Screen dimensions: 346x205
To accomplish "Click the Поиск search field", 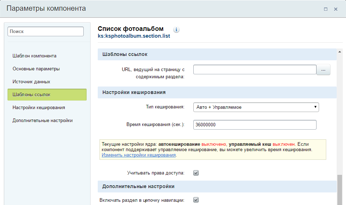I will 46,31.
